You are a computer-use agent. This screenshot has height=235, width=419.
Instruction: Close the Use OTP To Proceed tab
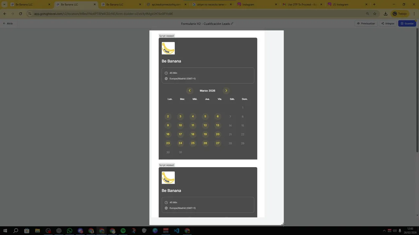coord(321,5)
